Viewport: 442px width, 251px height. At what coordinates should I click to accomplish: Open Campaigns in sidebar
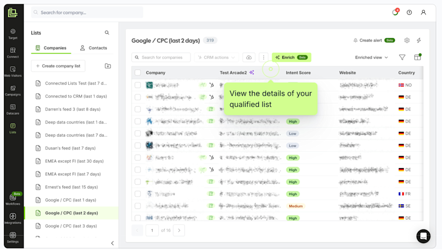pos(13,90)
